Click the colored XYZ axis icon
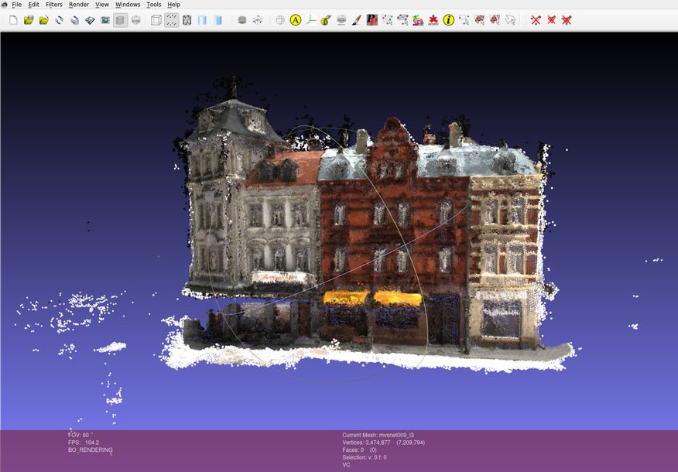The image size is (678, 472). coord(311,20)
